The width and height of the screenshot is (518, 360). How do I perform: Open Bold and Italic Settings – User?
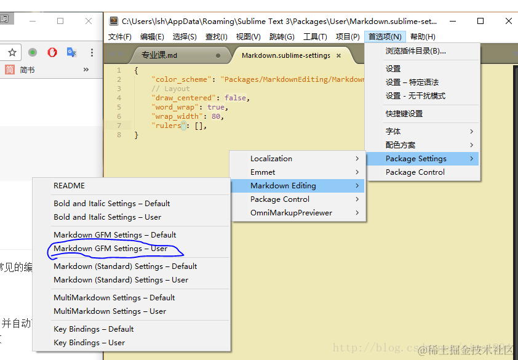[x=132, y=217]
